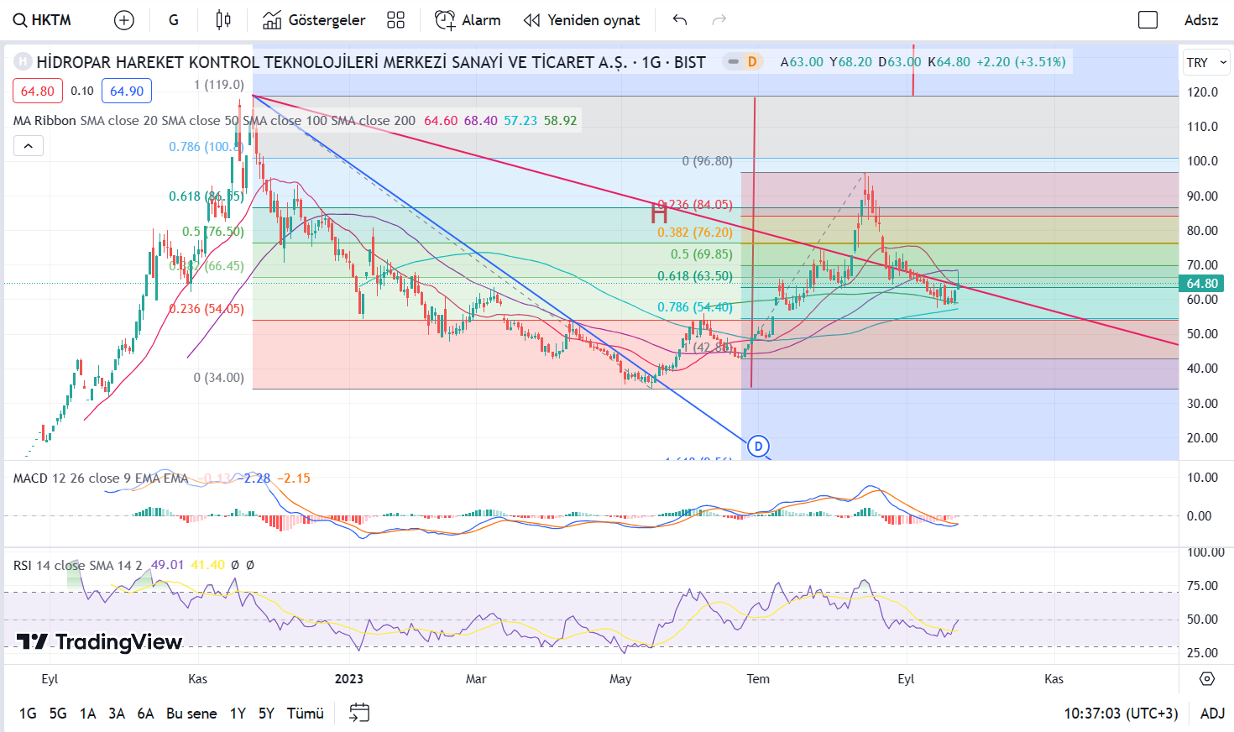This screenshot has width=1234, height=732.
Task: Open indicator templates grid icon
Action: [396, 20]
